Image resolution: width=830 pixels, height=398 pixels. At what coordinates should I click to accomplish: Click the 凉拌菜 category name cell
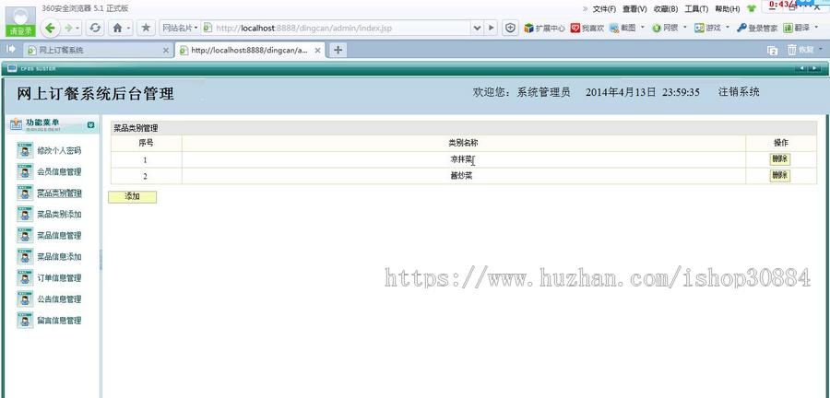464,159
